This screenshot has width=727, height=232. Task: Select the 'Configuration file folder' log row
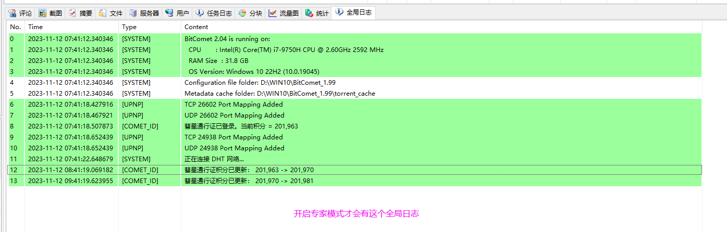point(355,83)
